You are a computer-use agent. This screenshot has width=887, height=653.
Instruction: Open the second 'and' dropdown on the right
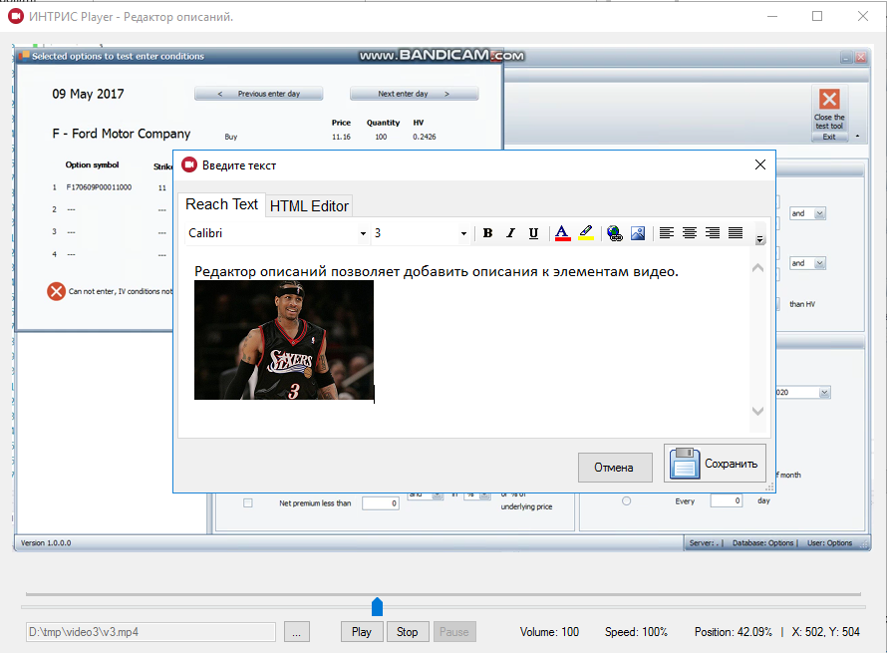click(x=819, y=263)
